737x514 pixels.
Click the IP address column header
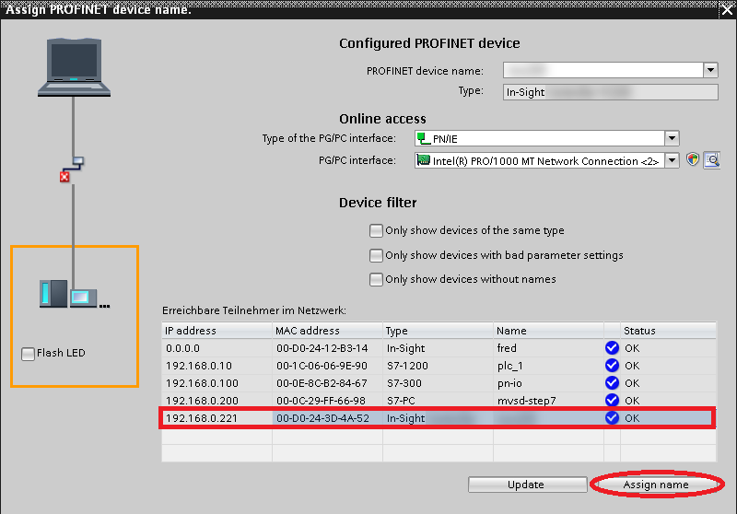[216, 331]
